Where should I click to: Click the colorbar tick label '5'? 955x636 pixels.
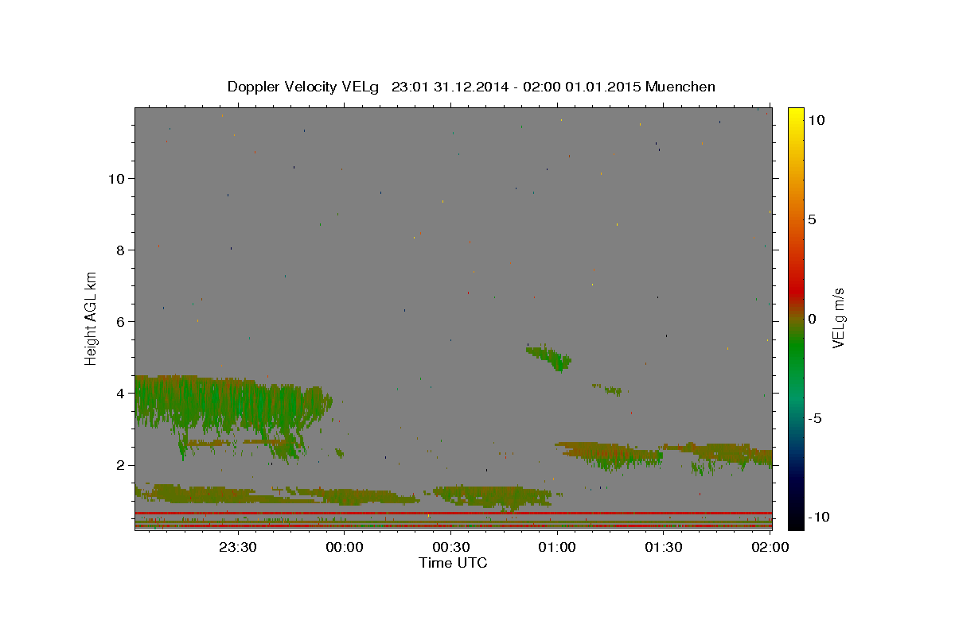click(812, 219)
